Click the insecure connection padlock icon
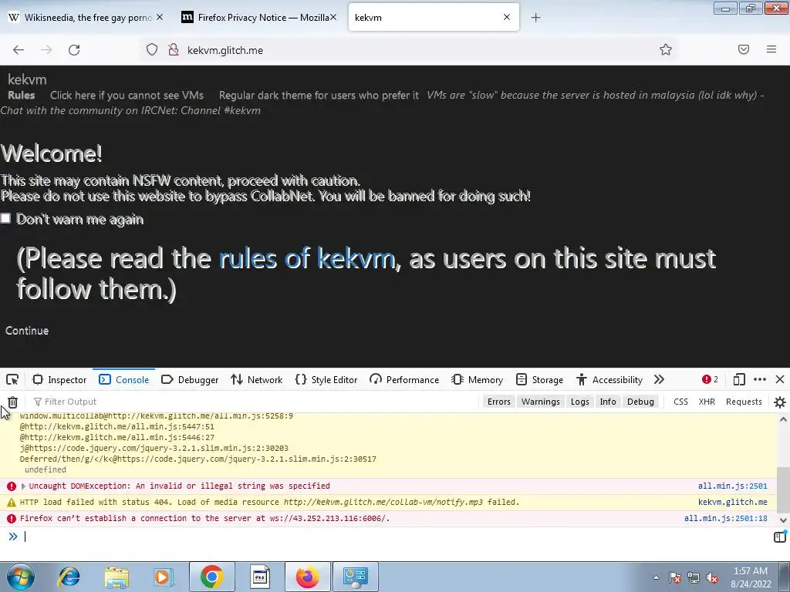The image size is (790, 592). 174,50
